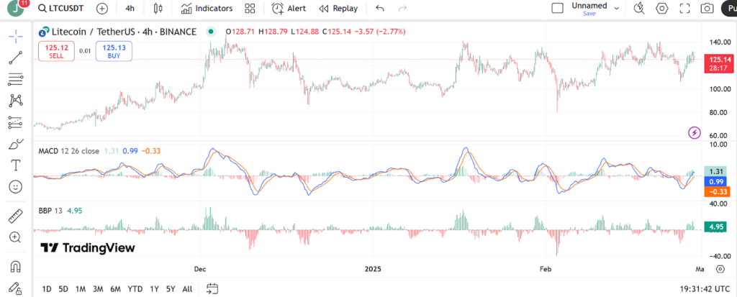Select the chart layout square icon

[x=558, y=8]
